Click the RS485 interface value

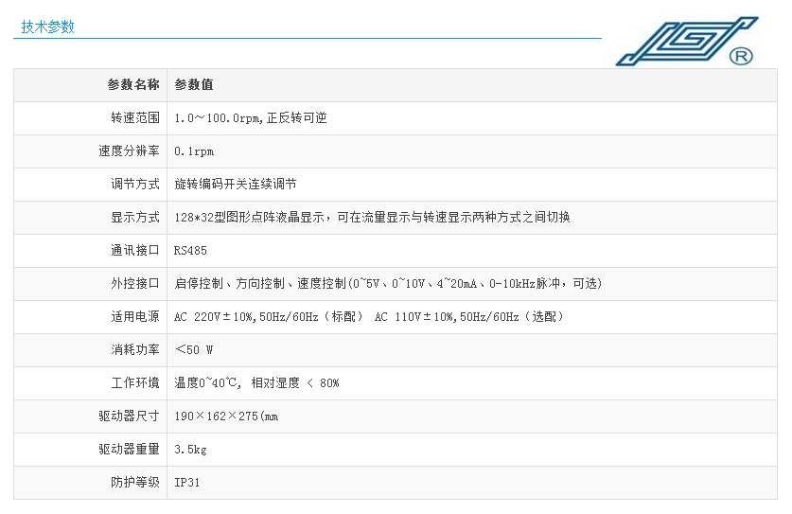(x=190, y=251)
